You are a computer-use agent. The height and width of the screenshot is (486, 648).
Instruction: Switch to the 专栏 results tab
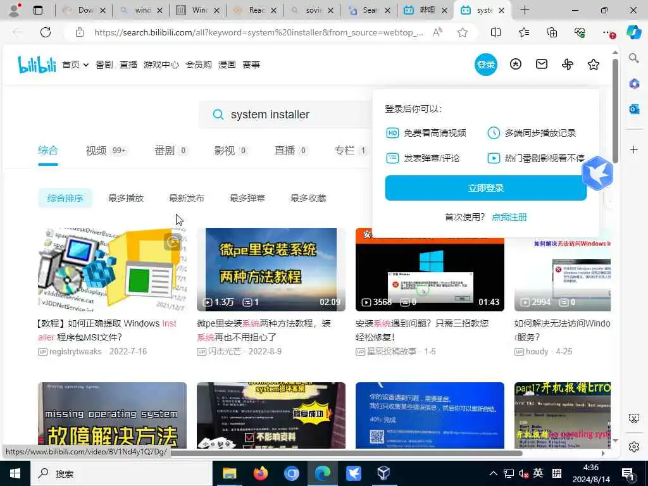351,151
